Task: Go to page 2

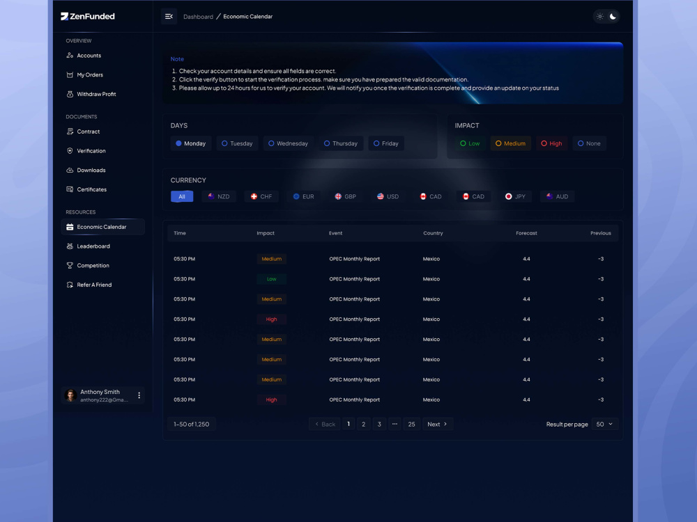Action: 364,425
